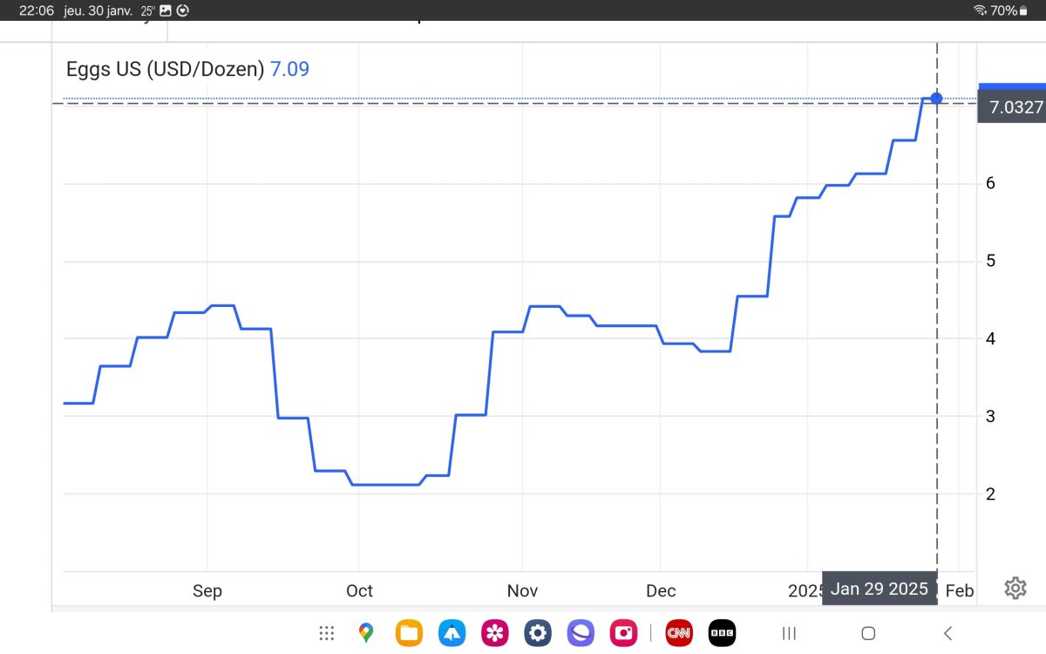Screen dimensions: 1046x654
Task: Open the Android Settings gear app
Action: [x=537, y=633]
